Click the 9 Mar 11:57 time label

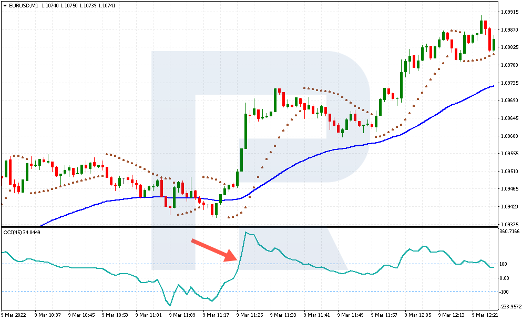click(384, 315)
